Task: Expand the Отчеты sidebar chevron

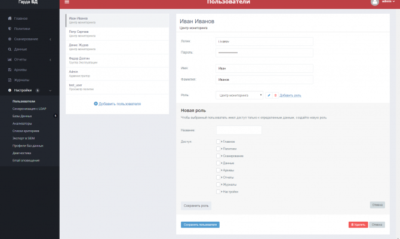Action: click(x=50, y=60)
